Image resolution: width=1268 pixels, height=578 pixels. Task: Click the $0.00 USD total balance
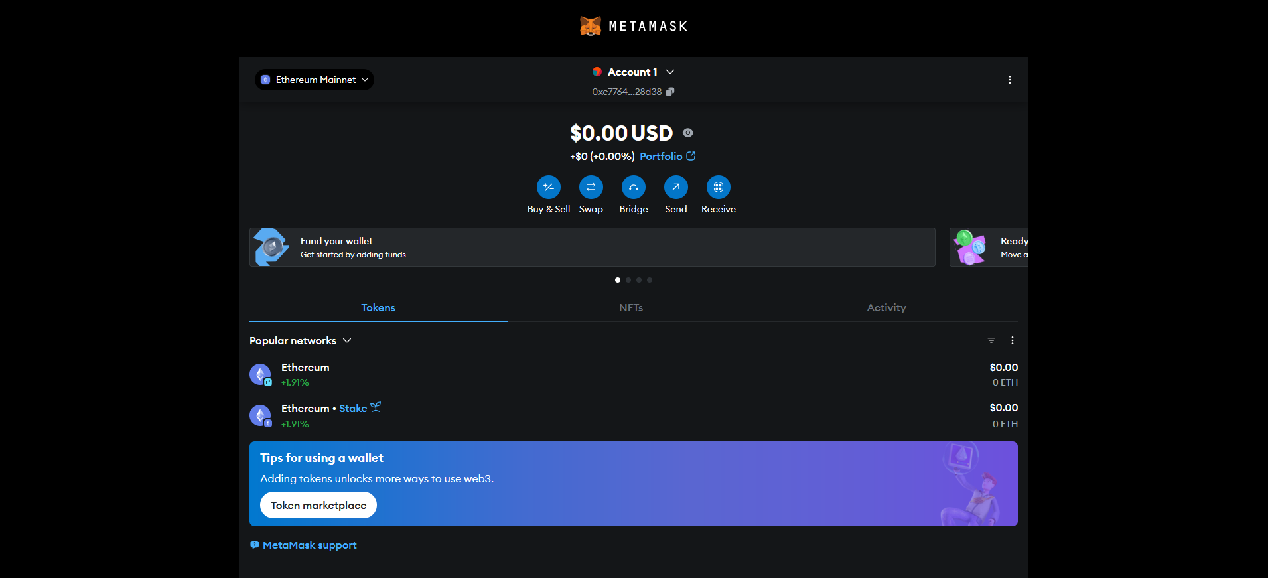[622, 133]
